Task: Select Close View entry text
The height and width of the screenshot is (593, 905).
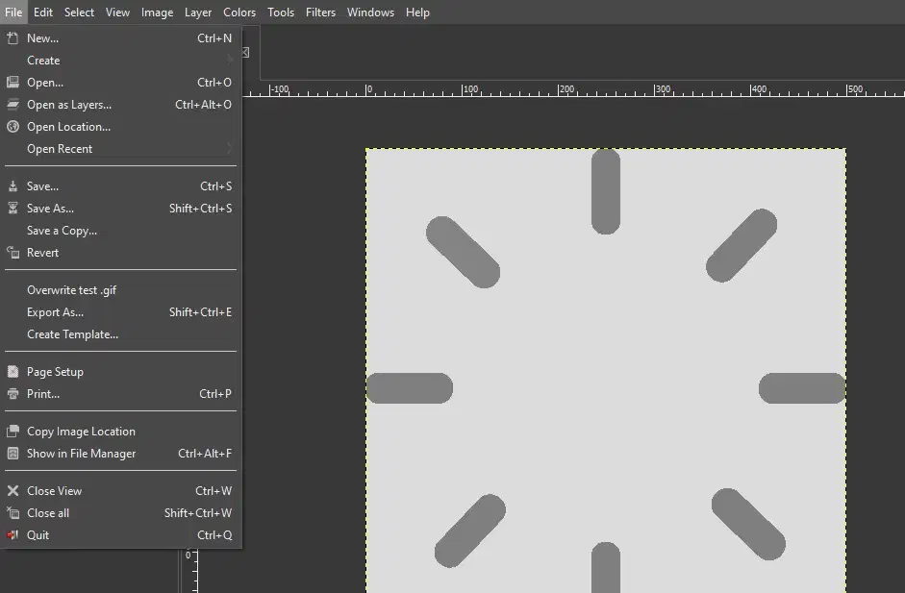Action: [54, 491]
